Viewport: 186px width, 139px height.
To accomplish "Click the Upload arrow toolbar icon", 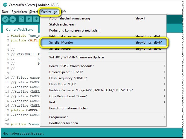I will pyautogui.click(x=13, y=19).
